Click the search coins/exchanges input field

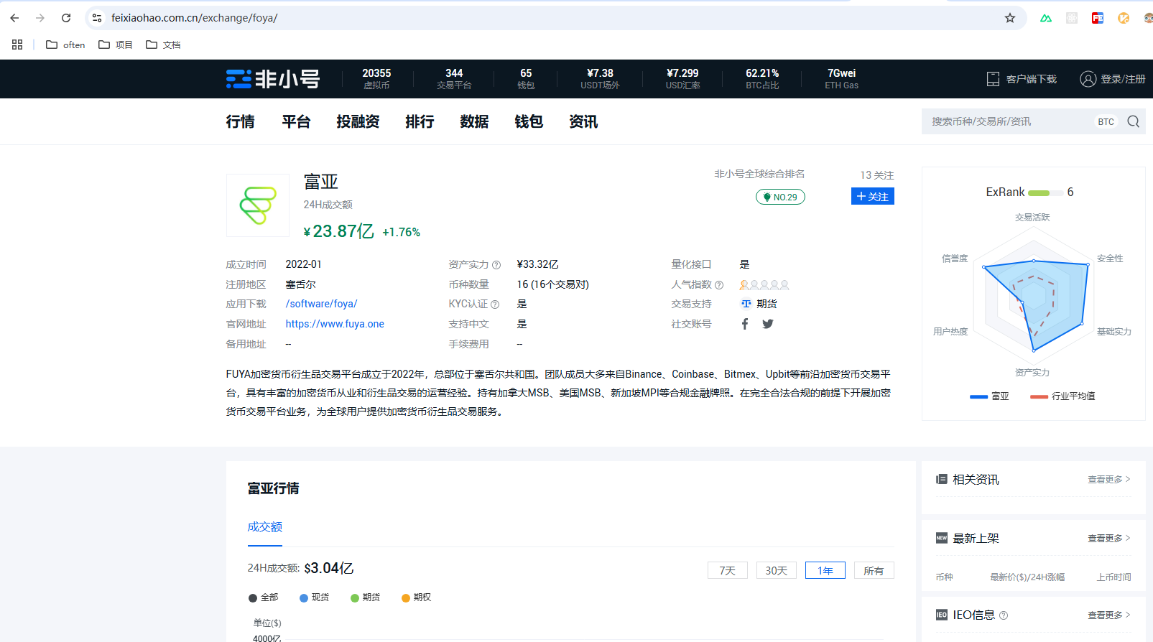[x=1006, y=121]
